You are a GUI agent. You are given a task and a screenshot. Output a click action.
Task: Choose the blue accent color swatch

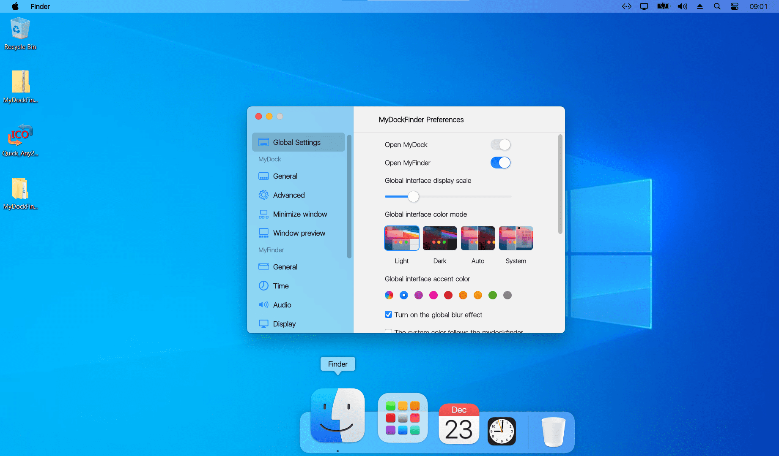[404, 295]
